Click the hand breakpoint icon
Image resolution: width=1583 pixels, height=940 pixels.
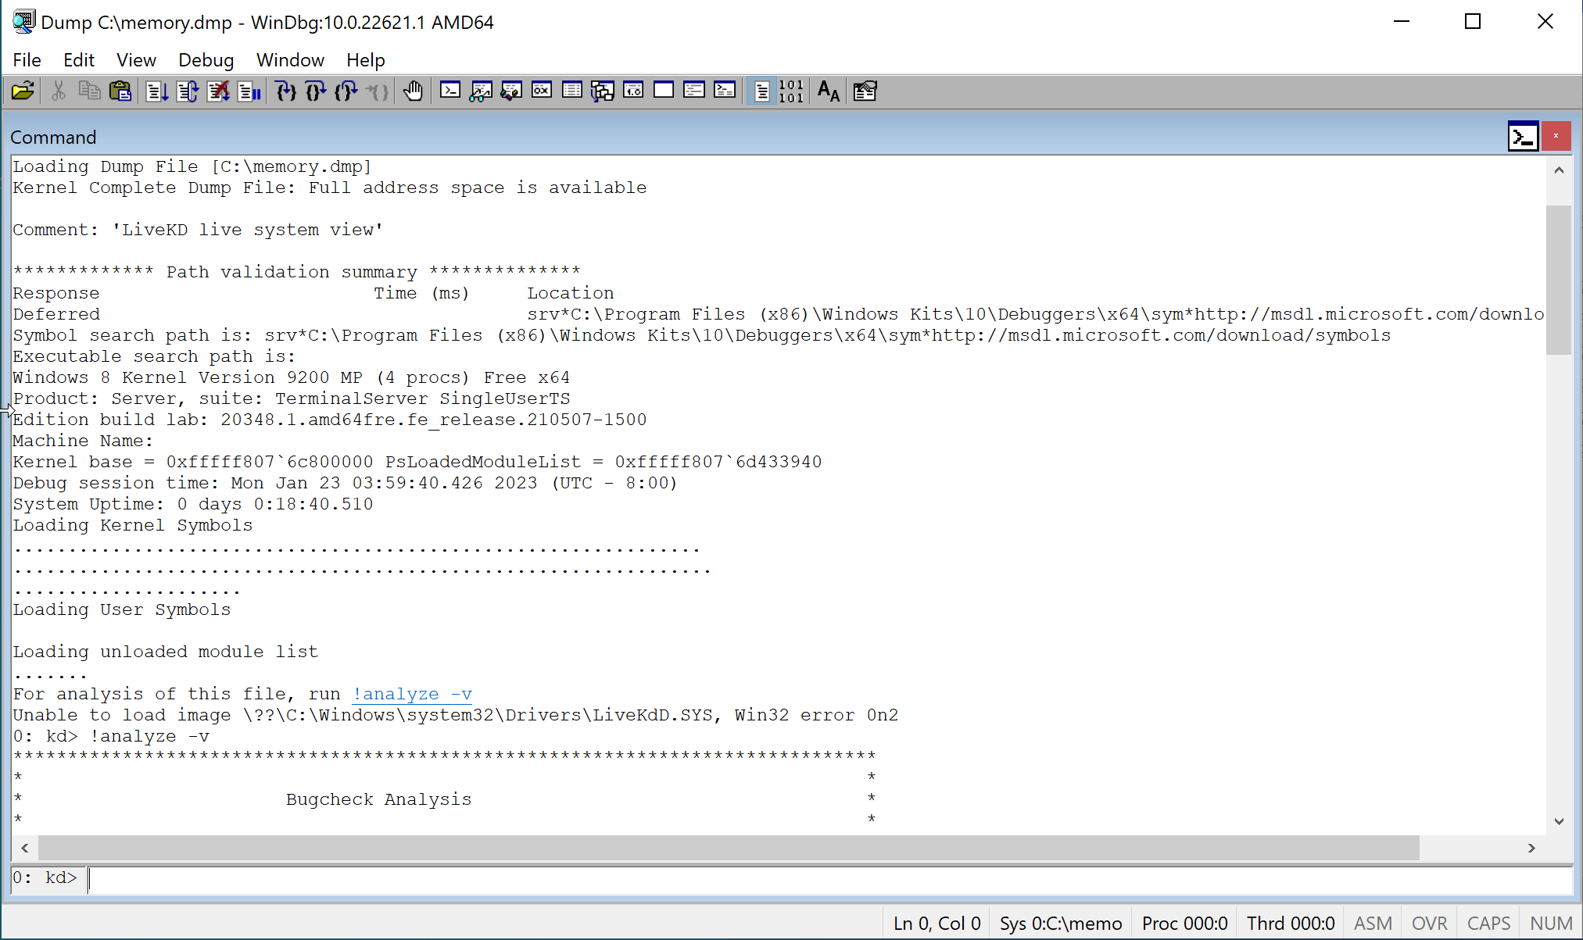click(x=413, y=91)
